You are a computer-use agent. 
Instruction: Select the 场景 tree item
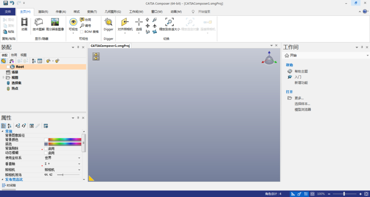point(15,72)
